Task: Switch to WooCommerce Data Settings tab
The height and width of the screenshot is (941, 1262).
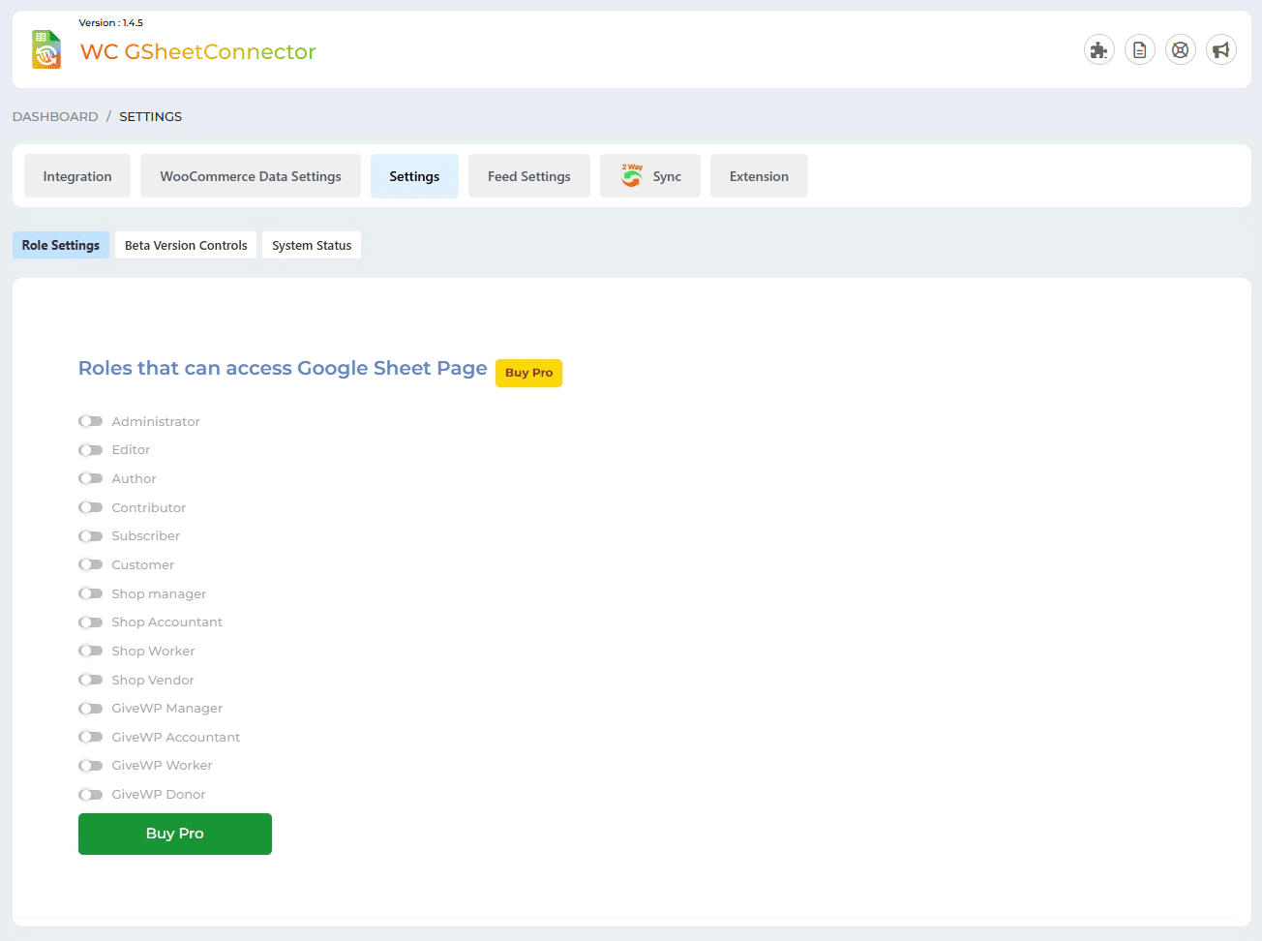Action: (251, 176)
